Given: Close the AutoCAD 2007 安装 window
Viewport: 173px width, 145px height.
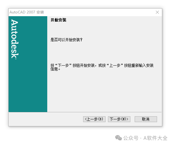Looking at the screenshot, I should click(x=157, y=12).
